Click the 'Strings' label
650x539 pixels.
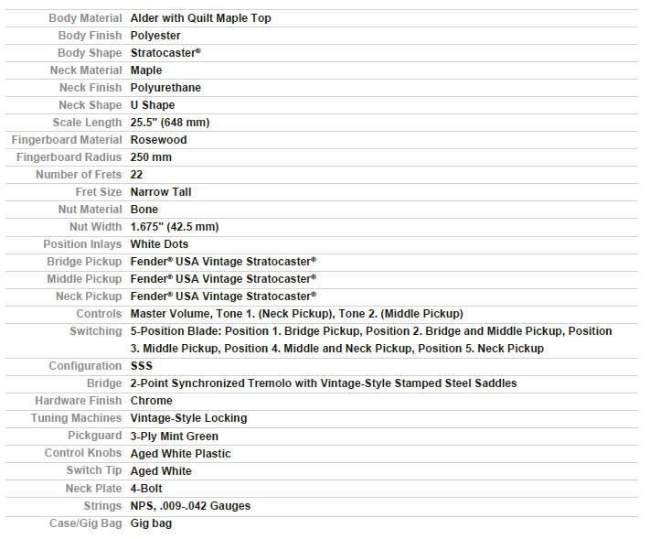tap(102, 507)
